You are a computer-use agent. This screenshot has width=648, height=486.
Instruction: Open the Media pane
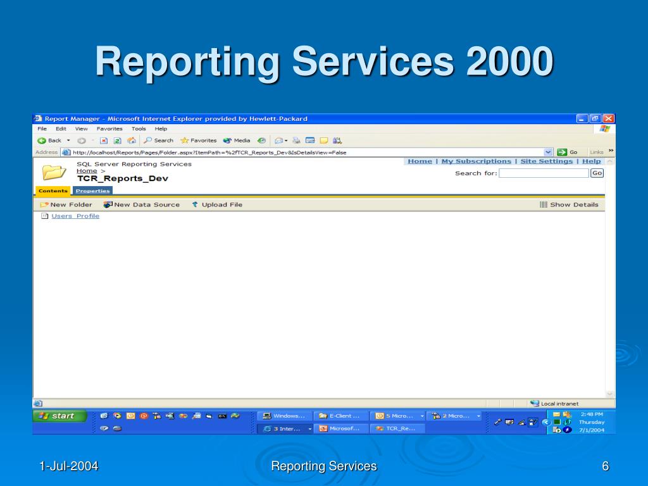(x=237, y=140)
